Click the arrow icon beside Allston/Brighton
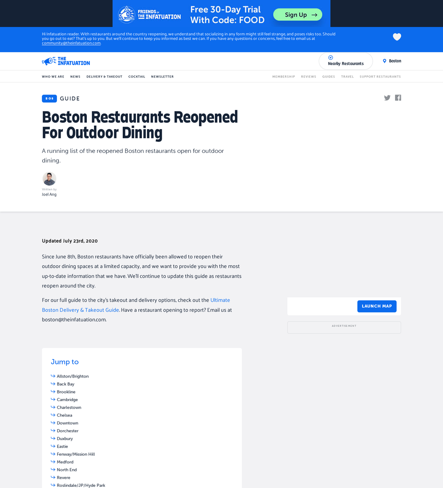Screen dimensions: 443x488 (x=53, y=376)
